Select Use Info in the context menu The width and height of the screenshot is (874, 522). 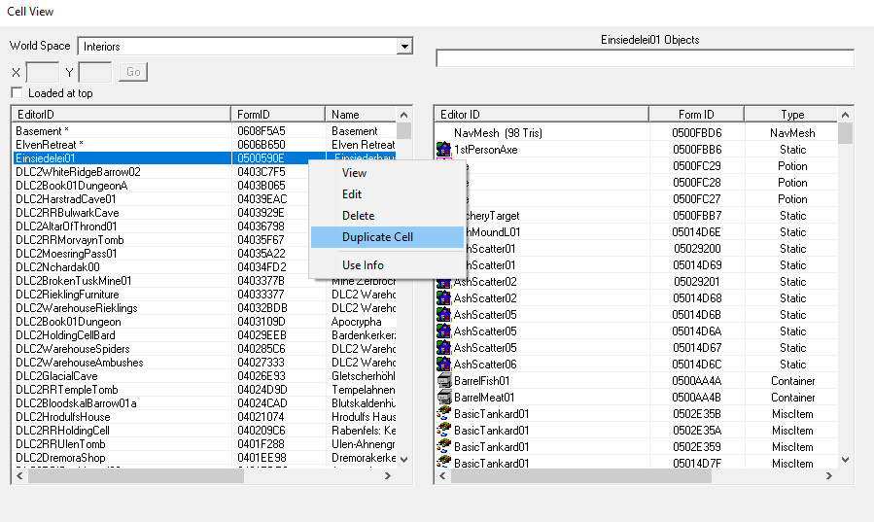tap(363, 265)
